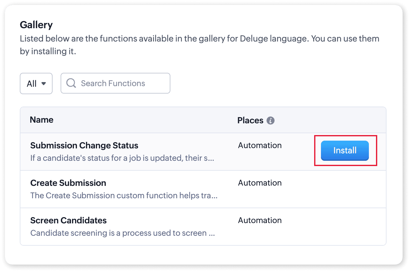The width and height of the screenshot is (410, 272).
Task: Click the Screen Candidates description text
Action: [122, 233]
